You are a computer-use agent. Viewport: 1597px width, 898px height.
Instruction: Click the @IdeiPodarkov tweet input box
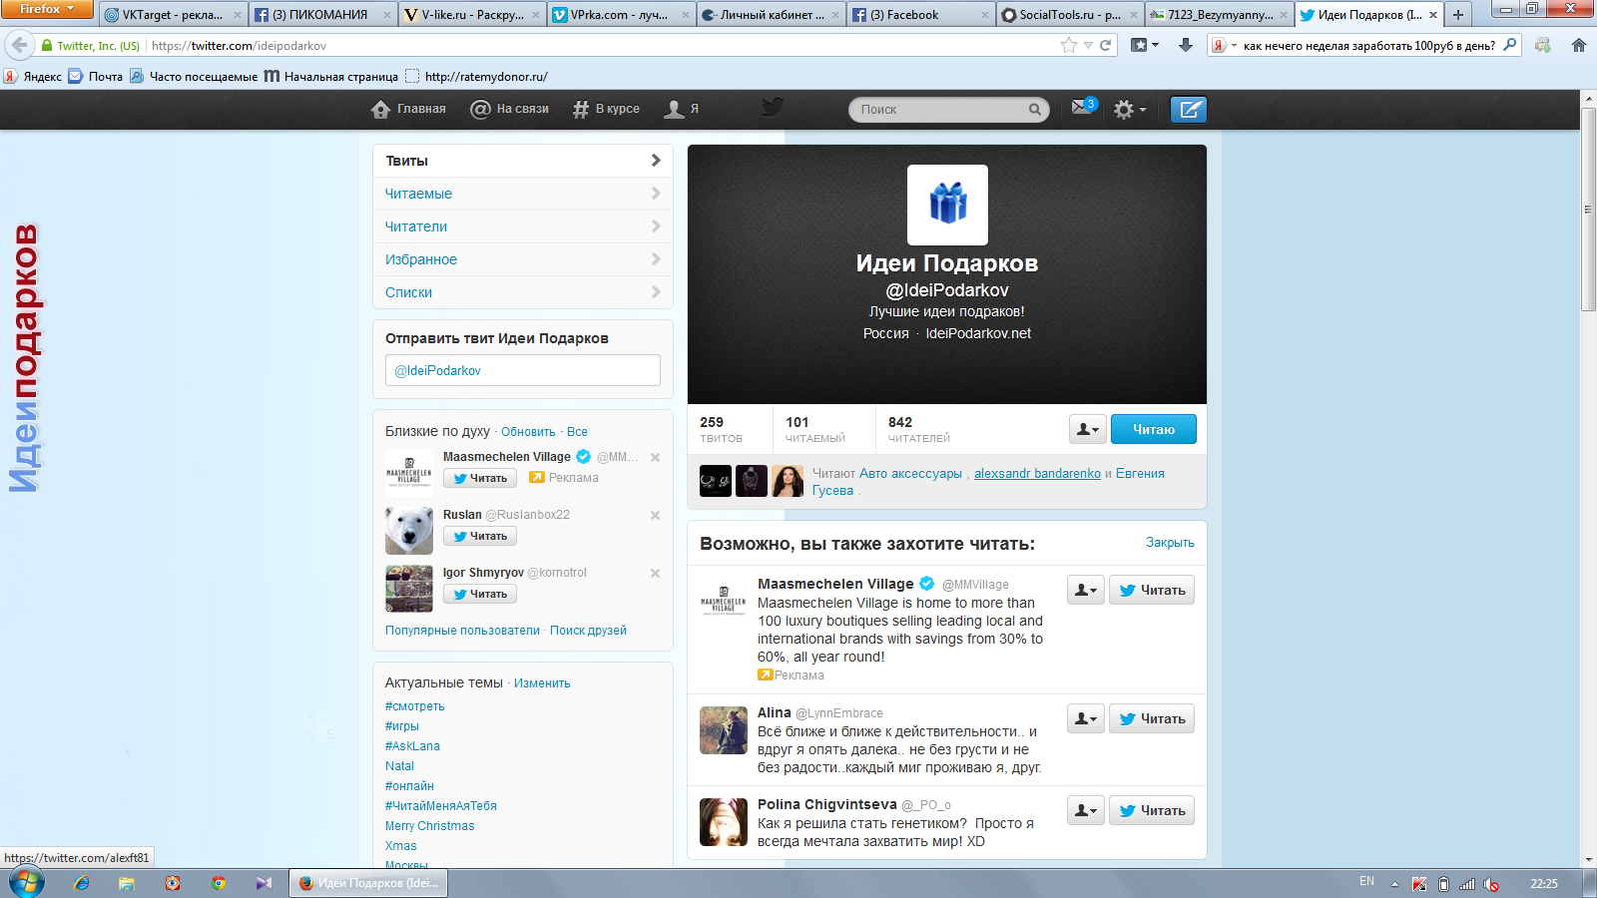[x=523, y=370]
